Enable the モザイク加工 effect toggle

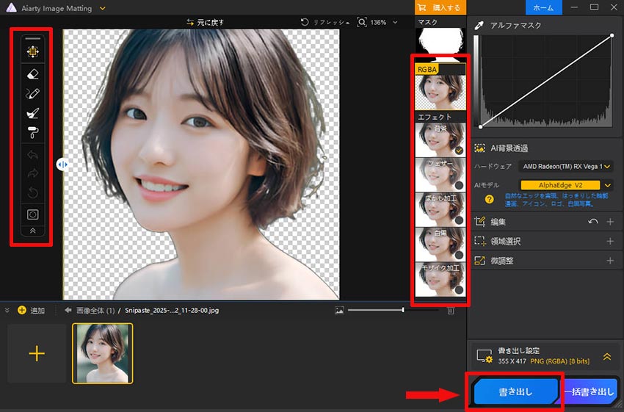[x=458, y=289]
